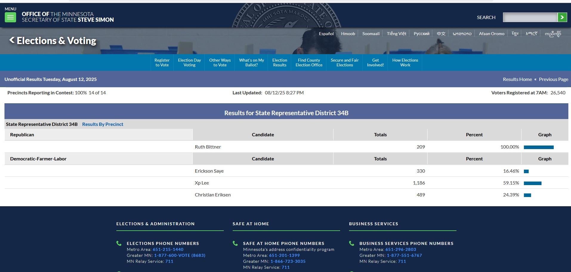
Task: Click the state seal emblem in header
Action: click(x=286, y=15)
